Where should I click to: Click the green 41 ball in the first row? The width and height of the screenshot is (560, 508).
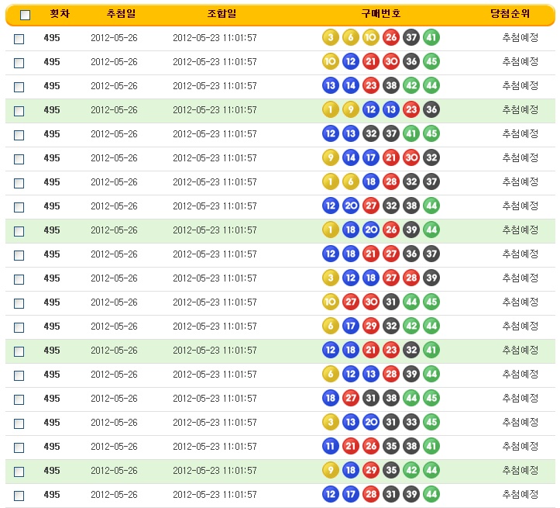coord(431,38)
